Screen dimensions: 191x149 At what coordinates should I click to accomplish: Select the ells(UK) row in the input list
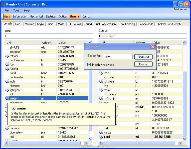(46, 47)
